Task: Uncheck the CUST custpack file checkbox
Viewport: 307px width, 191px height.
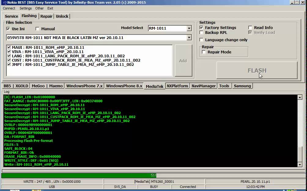Action: [9, 60]
